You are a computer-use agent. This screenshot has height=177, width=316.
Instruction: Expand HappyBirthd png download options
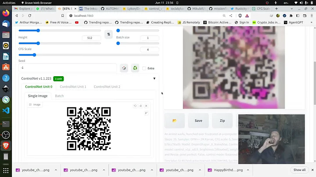coord(248,170)
